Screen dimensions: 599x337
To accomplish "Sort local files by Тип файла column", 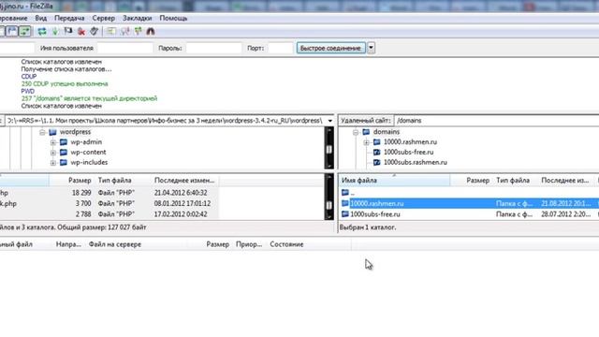I will tap(114, 181).
